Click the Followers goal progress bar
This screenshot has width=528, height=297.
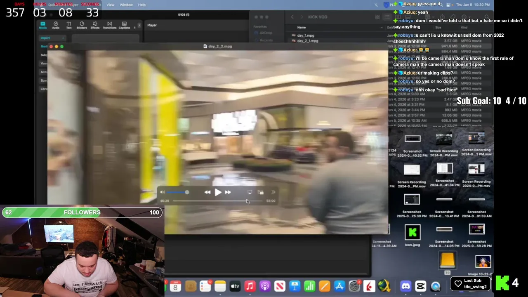tap(82, 212)
